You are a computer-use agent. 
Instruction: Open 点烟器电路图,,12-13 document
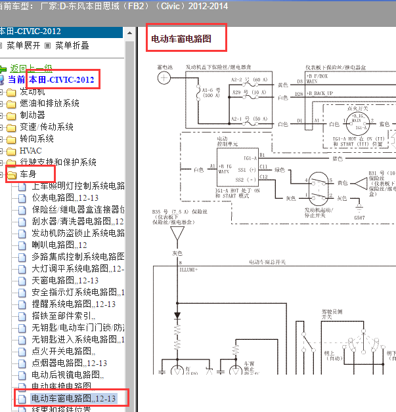(70, 363)
